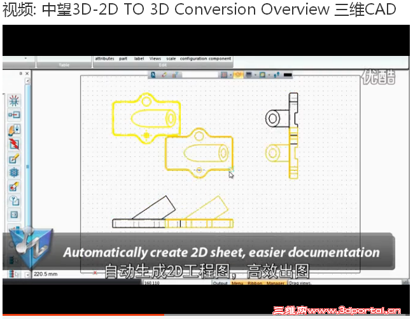Select the yellow front view at bottom
The height and width of the screenshot is (319, 413).
coord(199,212)
